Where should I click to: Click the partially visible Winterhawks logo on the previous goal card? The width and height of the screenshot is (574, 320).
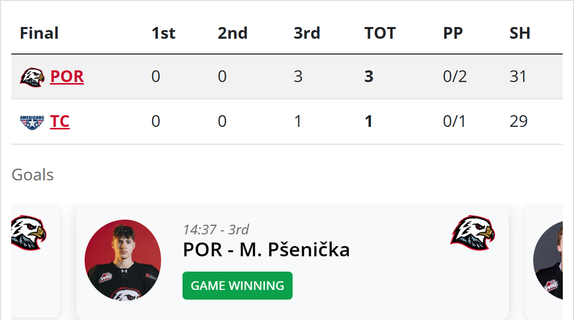click(x=29, y=233)
